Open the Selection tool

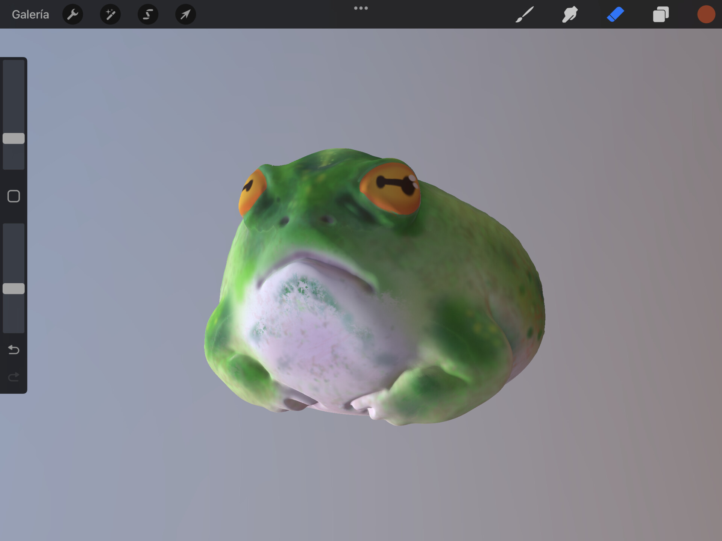148,14
